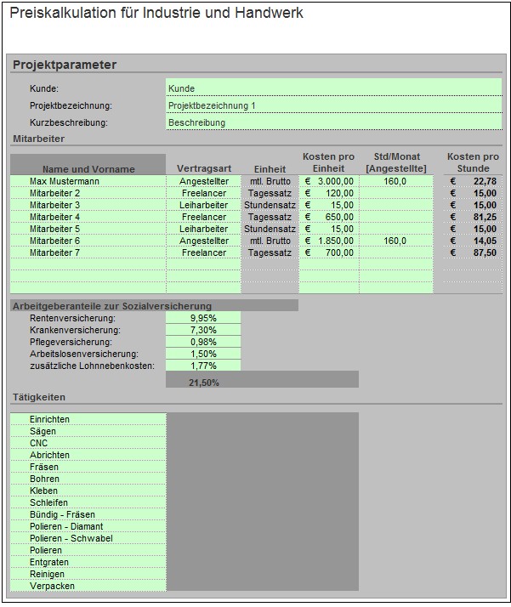This screenshot has width=511, height=607.
Task: Click the Polieren - Diamant activity cell
Action: [x=88, y=526]
